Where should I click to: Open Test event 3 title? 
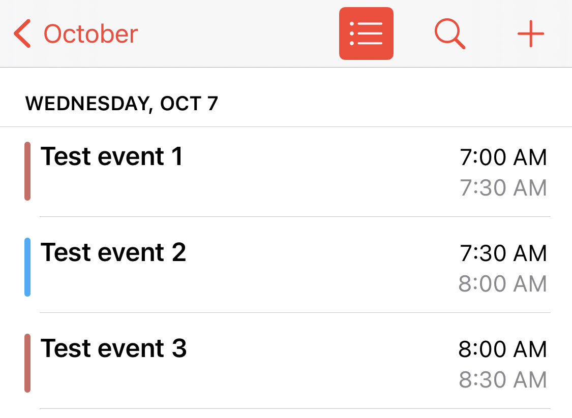[x=113, y=348]
